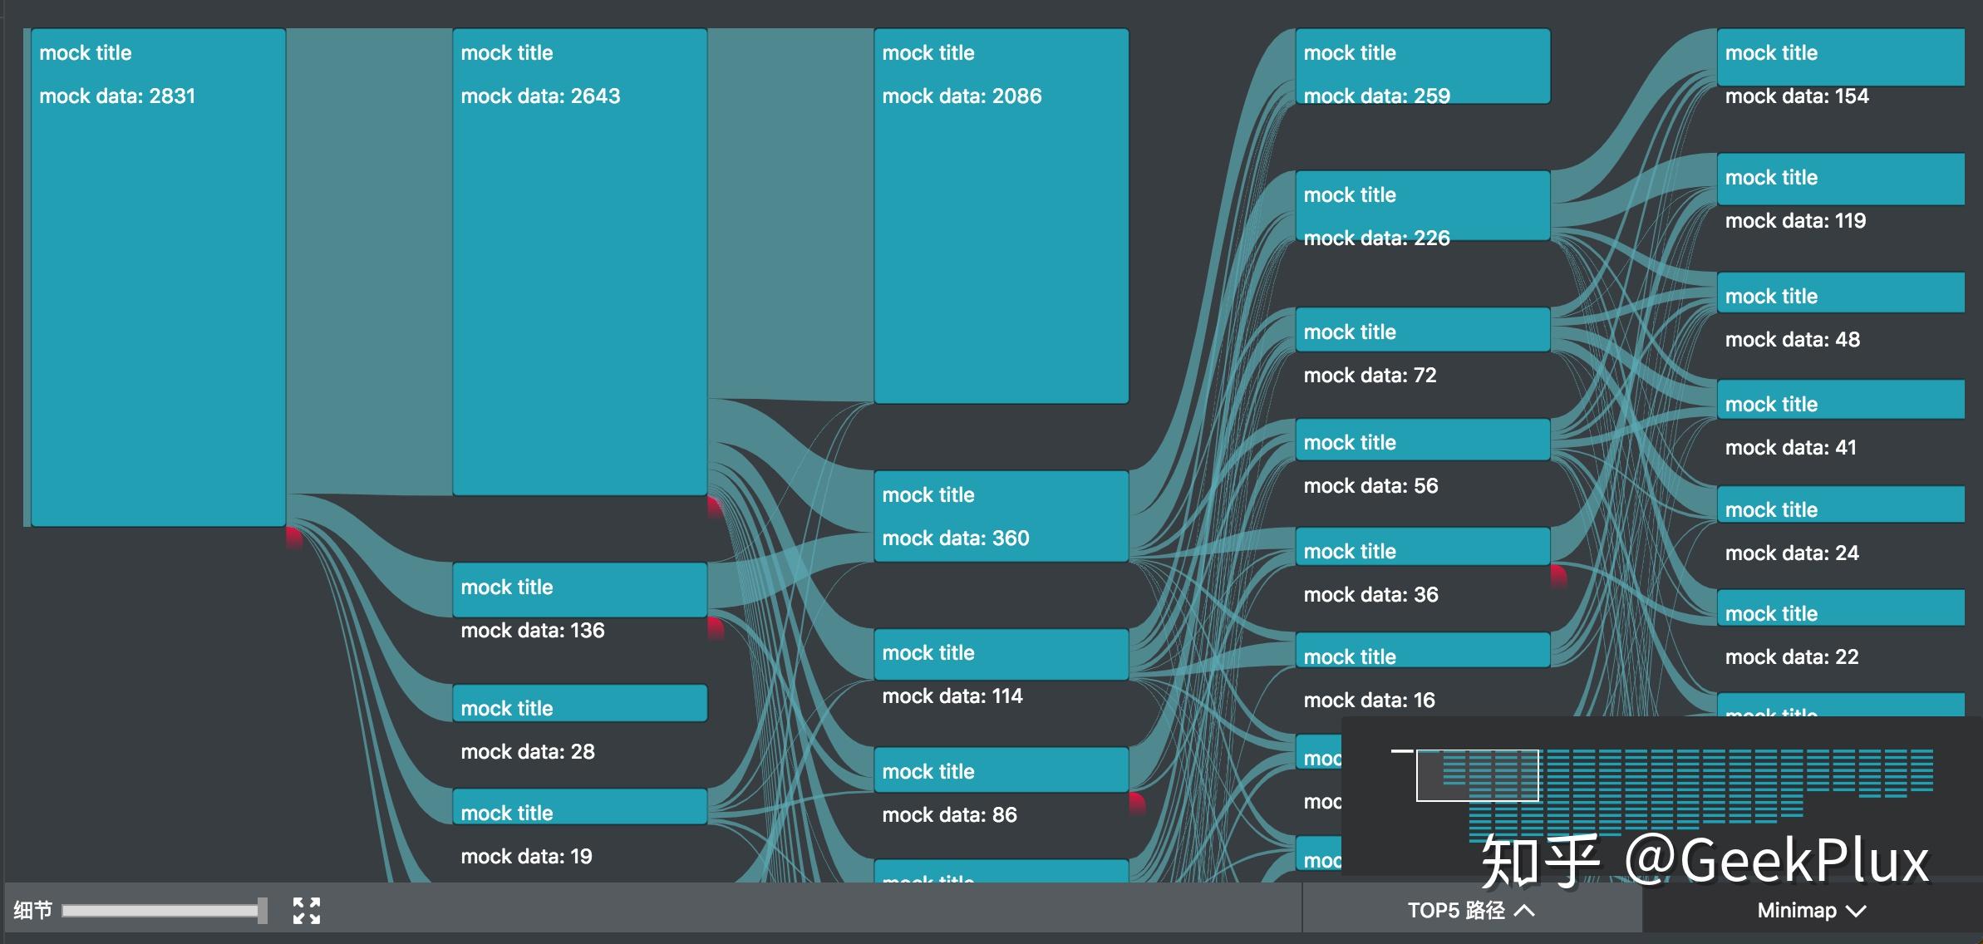The image size is (1983, 944).
Task: Click red marker beside mock data 36
Action: [1558, 575]
